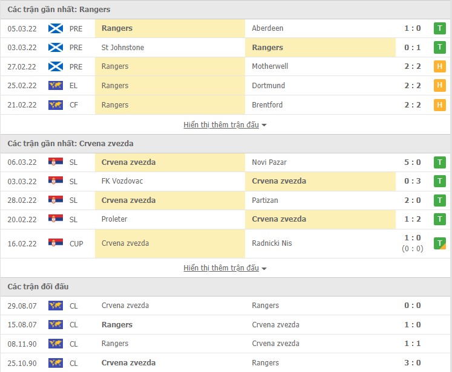Image resolution: width=452 pixels, height=372 pixels.
Task: Expand more Crvena zvezda matches list
Action: click(x=221, y=268)
